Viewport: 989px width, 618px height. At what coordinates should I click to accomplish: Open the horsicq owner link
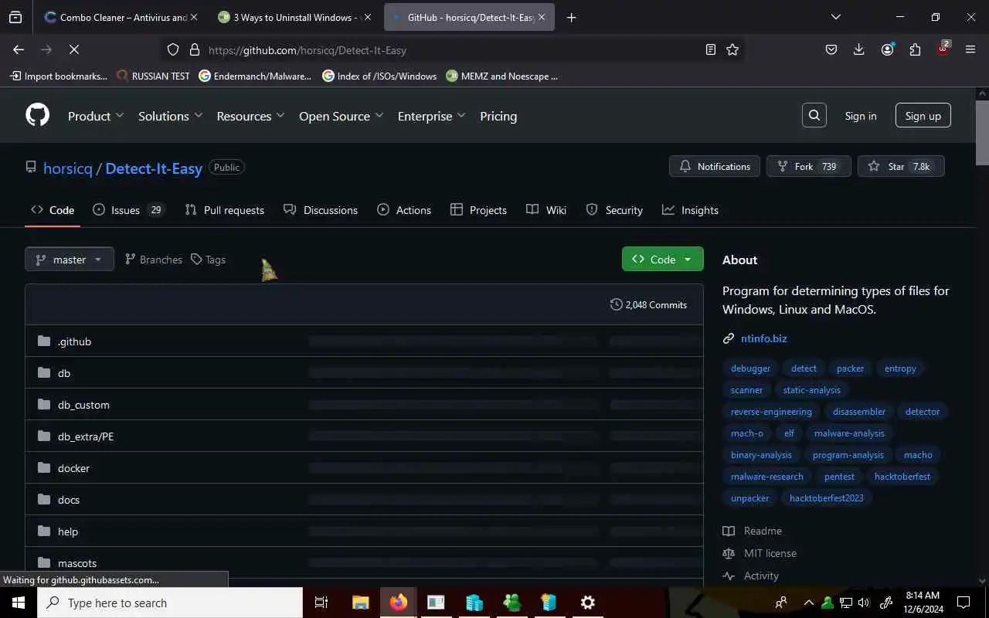68,168
